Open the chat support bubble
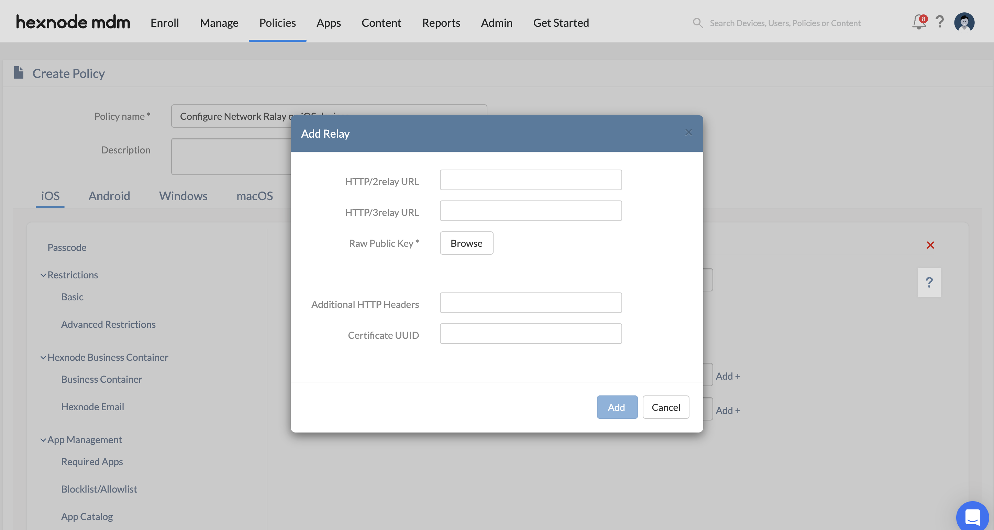This screenshot has width=994, height=530. [x=972, y=517]
